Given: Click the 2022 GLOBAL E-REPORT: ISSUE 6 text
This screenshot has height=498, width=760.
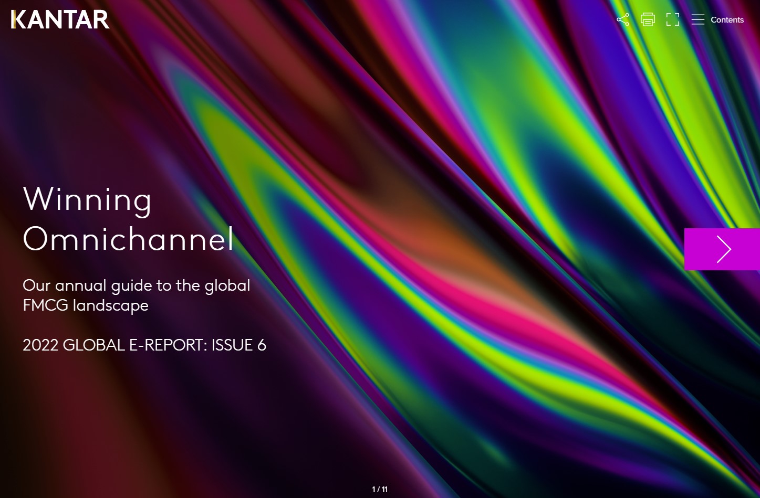Looking at the screenshot, I should 144,345.
